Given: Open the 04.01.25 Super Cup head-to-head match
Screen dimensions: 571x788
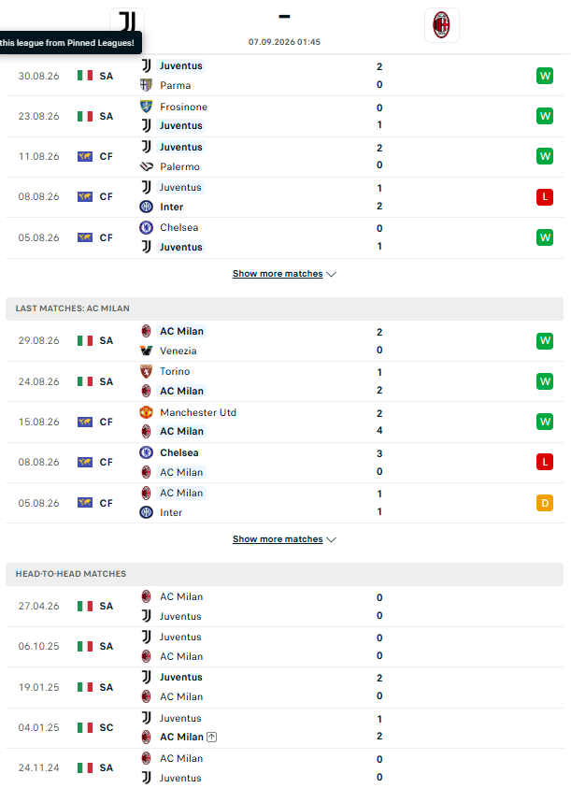Looking at the screenshot, I should click(284, 728).
